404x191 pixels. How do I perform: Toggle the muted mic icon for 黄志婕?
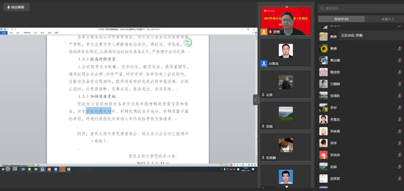click(399, 60)
